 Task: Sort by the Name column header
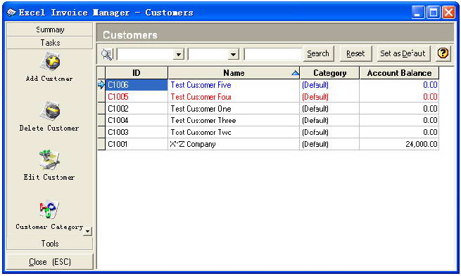234,73
